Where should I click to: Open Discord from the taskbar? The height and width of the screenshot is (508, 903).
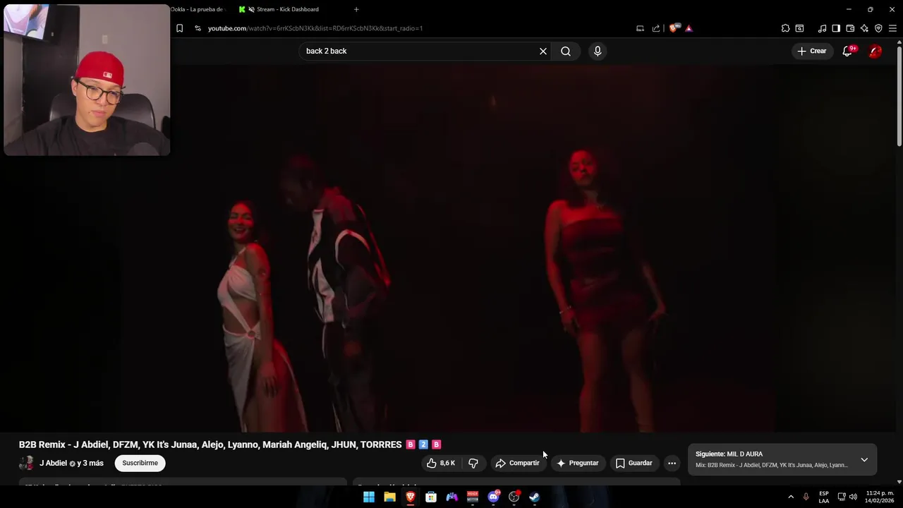(x=493, y=497)
